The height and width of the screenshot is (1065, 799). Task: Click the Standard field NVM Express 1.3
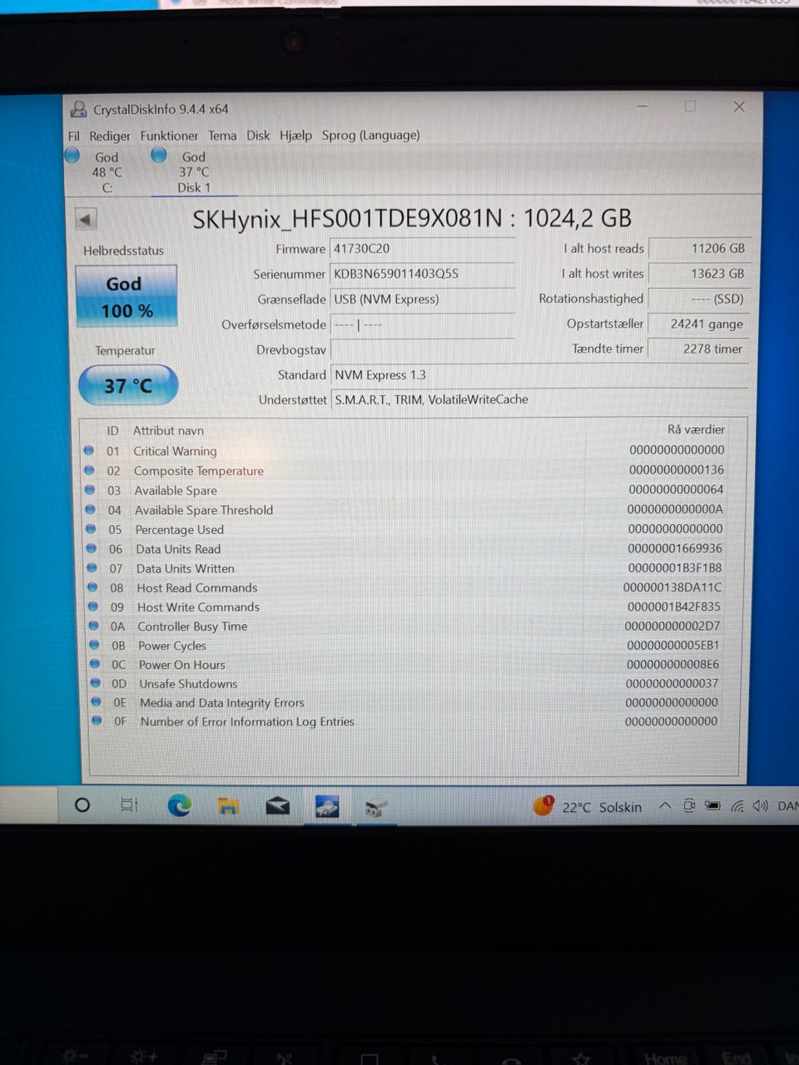pos(539,374)
